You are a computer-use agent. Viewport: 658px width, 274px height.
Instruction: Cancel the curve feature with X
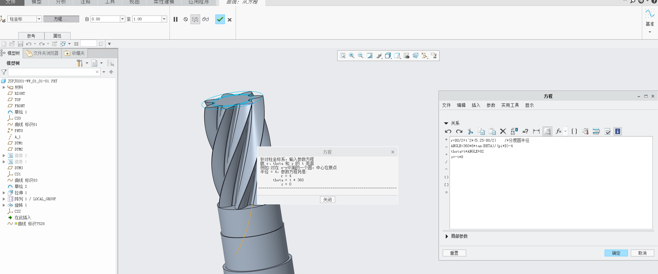230,20
